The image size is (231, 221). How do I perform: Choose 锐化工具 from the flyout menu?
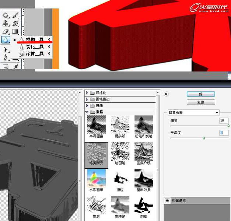tap(35, 47)
